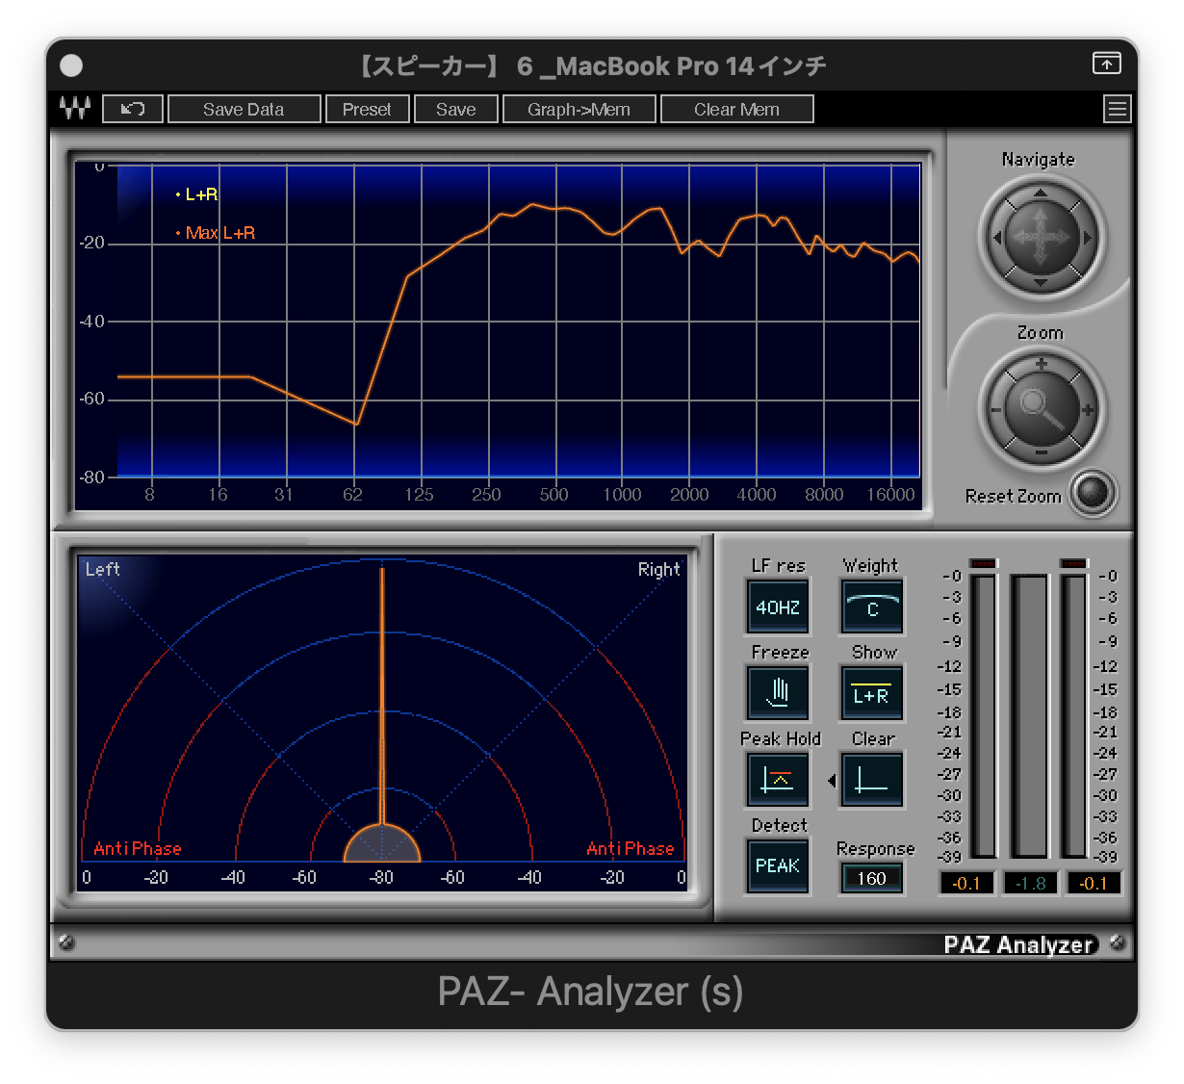The height and width of the screenshot is (1084, 1184).
Task: Click the orange stereo position needle
Action: coord(382,698)
